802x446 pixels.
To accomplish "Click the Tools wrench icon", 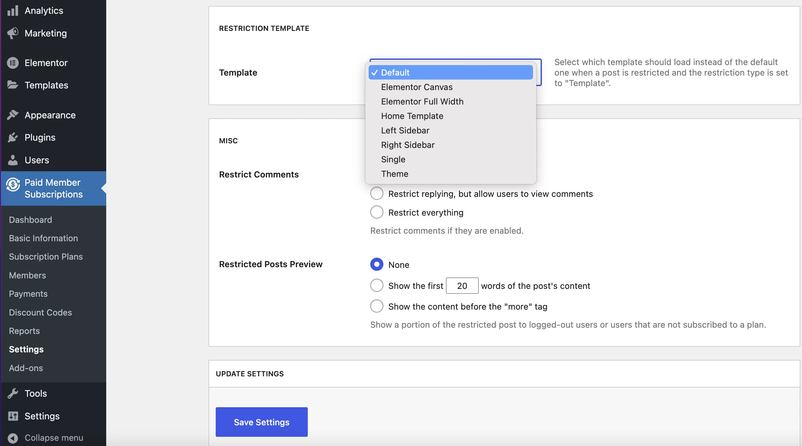I will pos(13,393).
